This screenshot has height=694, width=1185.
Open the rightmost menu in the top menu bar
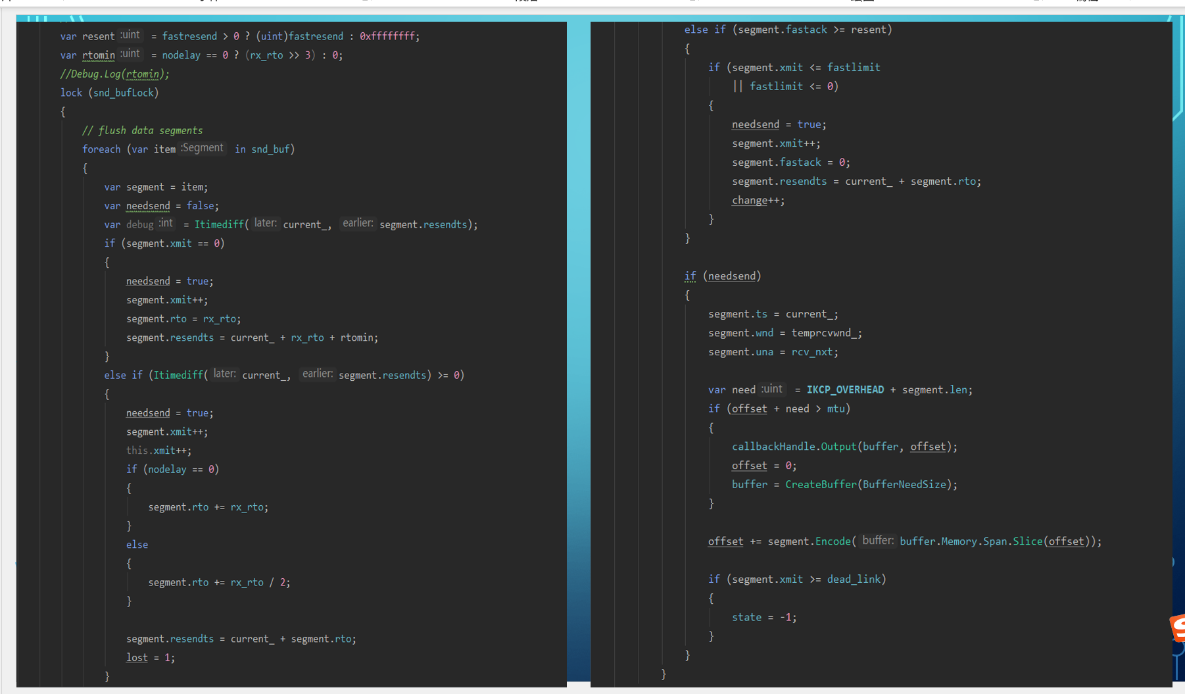[x=1087, y=2]
